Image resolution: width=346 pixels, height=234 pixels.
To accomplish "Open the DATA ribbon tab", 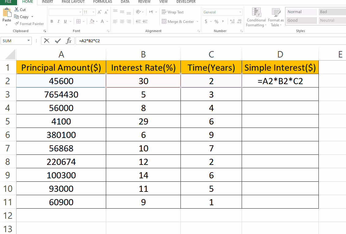I will tap(125, 2).
